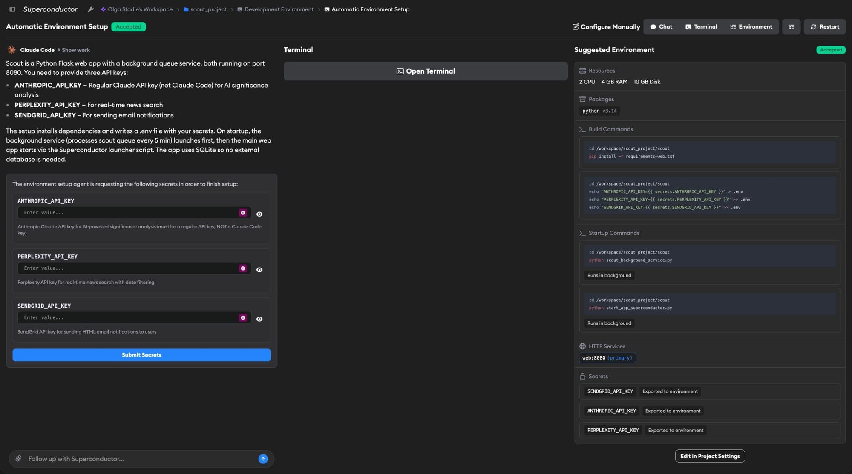Focus the ANTHROPIC_API_KEY input field
Viewport: 852px width, 474px height.
click(134, 213)
